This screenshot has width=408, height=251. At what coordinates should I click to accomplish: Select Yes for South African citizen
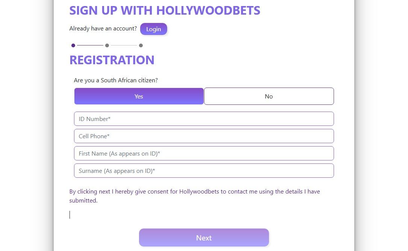[139, 96]
